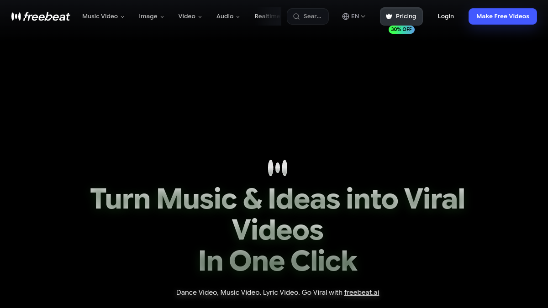Click the "Turn Music & Ideas into Viral" headline
This screenshot has height=308, width=548.
(x=278, y=198)
